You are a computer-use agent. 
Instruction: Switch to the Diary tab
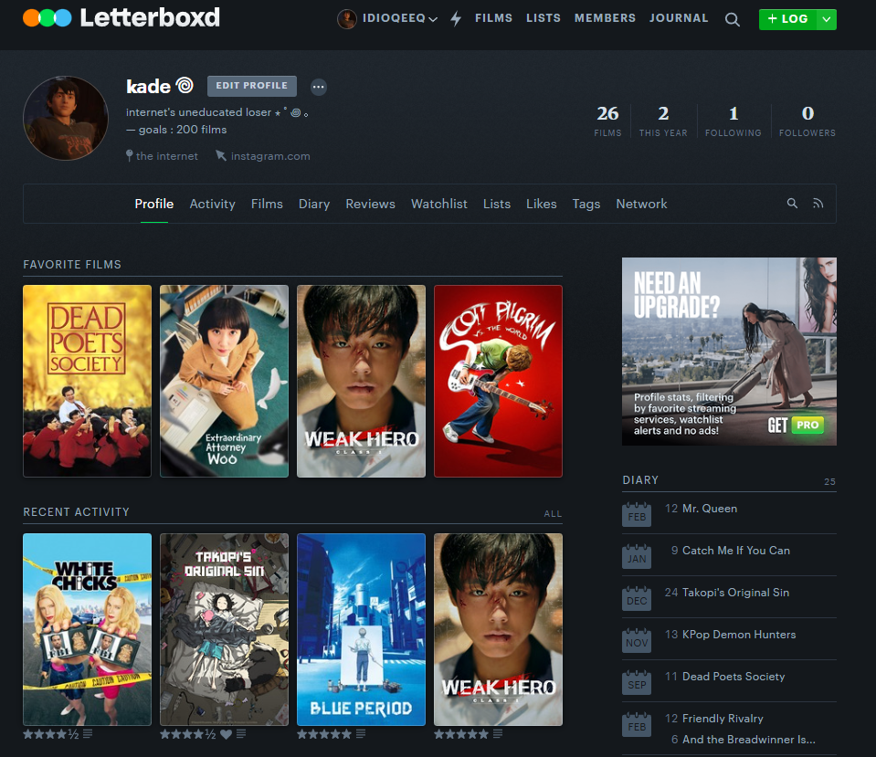314,204
